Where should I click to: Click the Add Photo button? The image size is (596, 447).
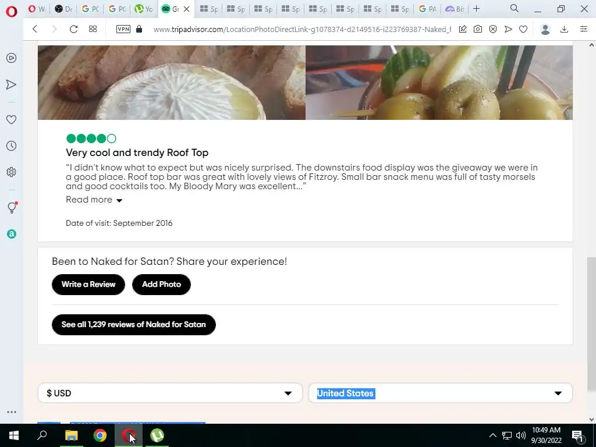tap(161, 284)
